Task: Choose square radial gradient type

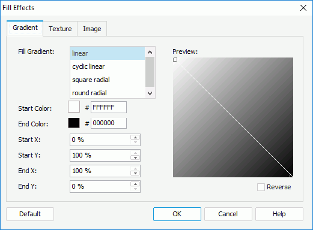Action: pyautogui.click(x=108, y=80)
